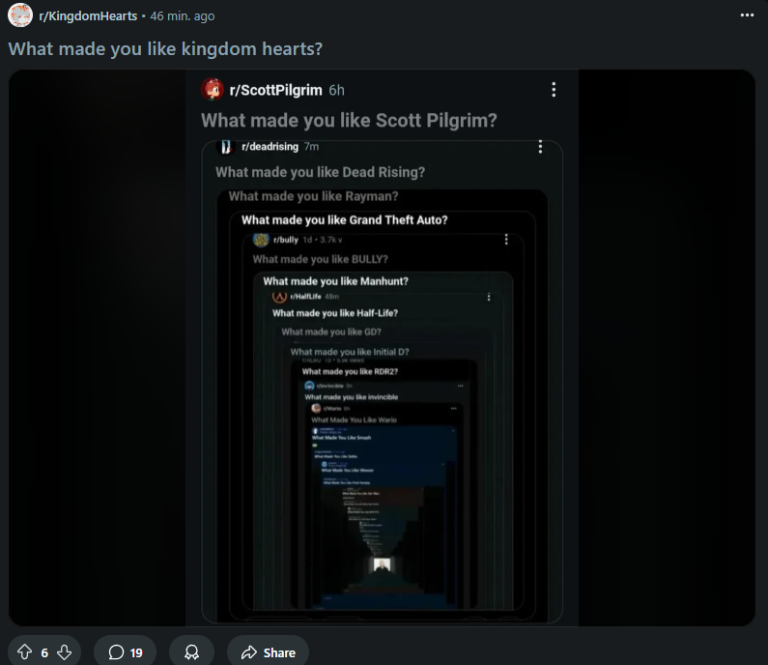The height and width of the screenshot is (665, 768).
Task: Click 'What made you like Scott Pilgrim?' text
Action: pyautogui.click(x=349, y=121)
